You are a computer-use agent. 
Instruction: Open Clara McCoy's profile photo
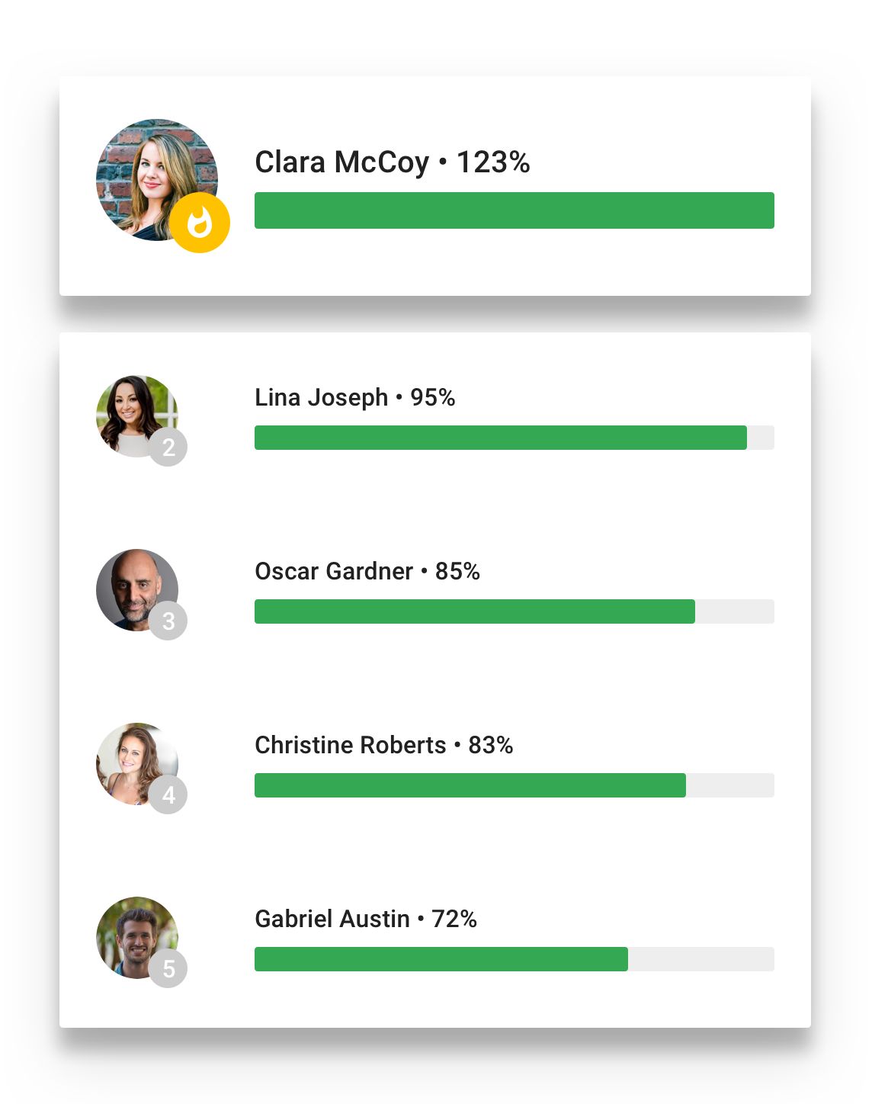pyautogui.click(x=150, y=174)
